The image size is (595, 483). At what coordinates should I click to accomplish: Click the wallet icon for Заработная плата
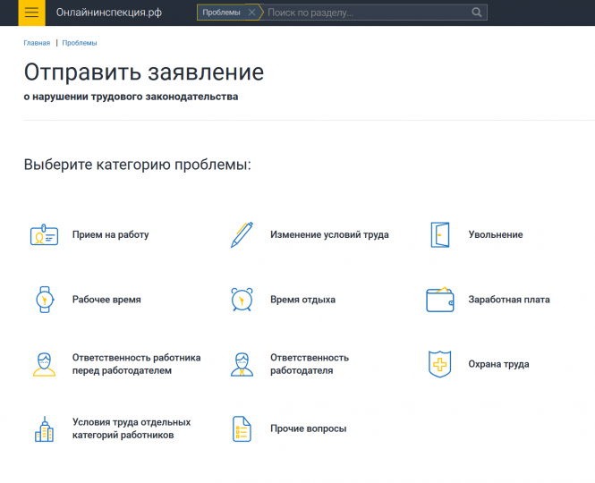click(440, 300)
